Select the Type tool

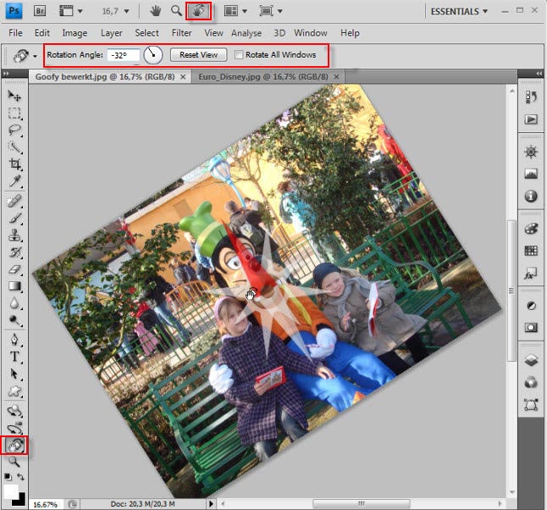point(14,357)
